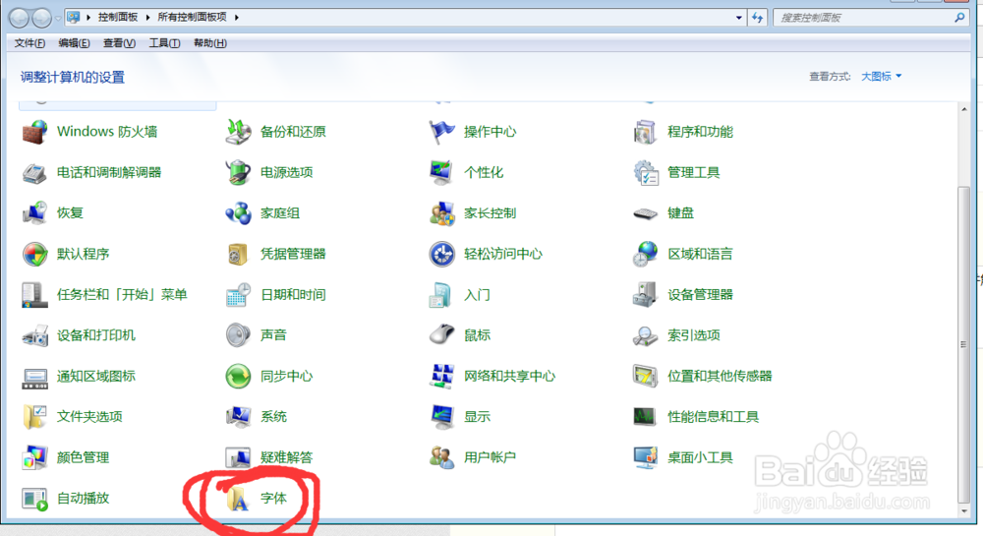Open the recent pages dropdown beside Forward button

[x=58, y=18]
